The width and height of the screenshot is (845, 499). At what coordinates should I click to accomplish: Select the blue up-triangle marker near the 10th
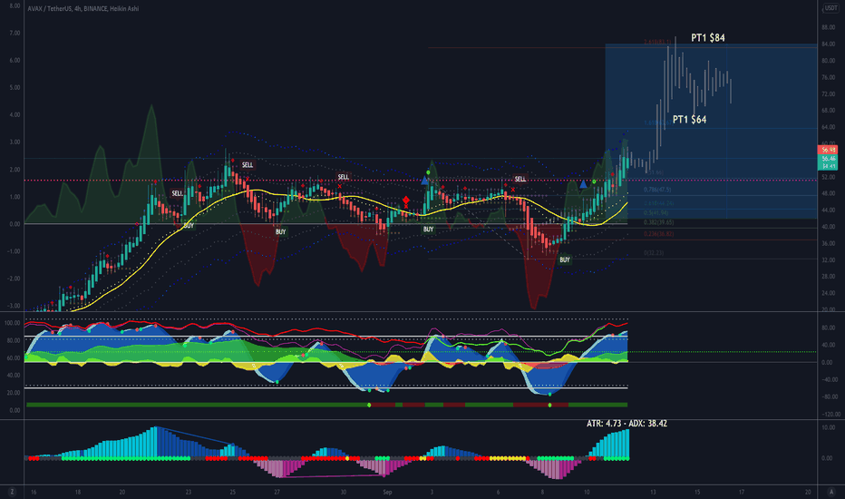(583, 184)
